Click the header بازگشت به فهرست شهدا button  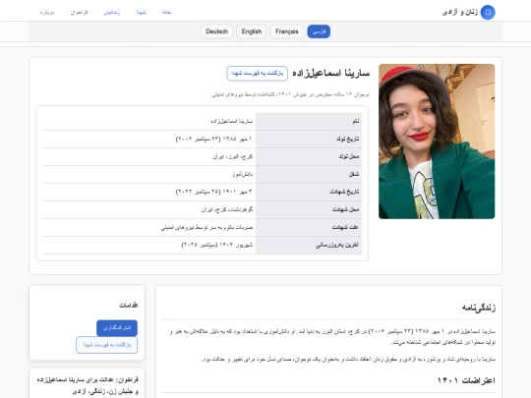257,74
